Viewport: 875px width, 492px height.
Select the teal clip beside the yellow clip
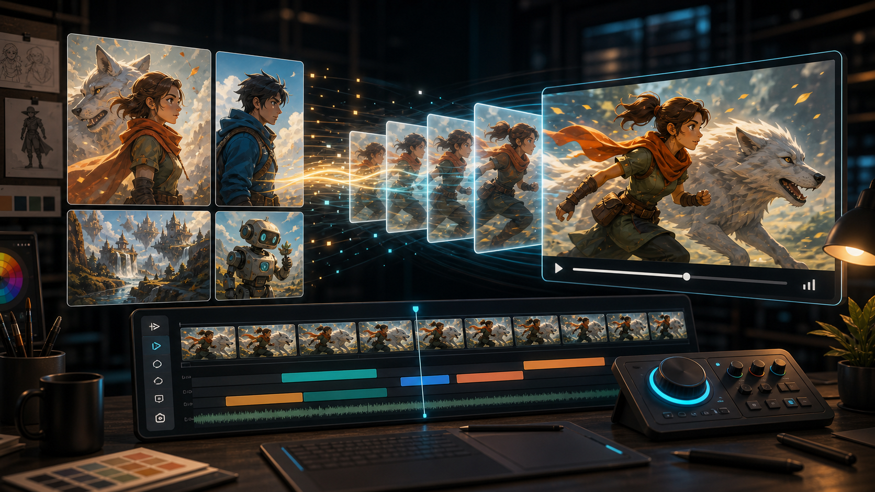(345, 394)
